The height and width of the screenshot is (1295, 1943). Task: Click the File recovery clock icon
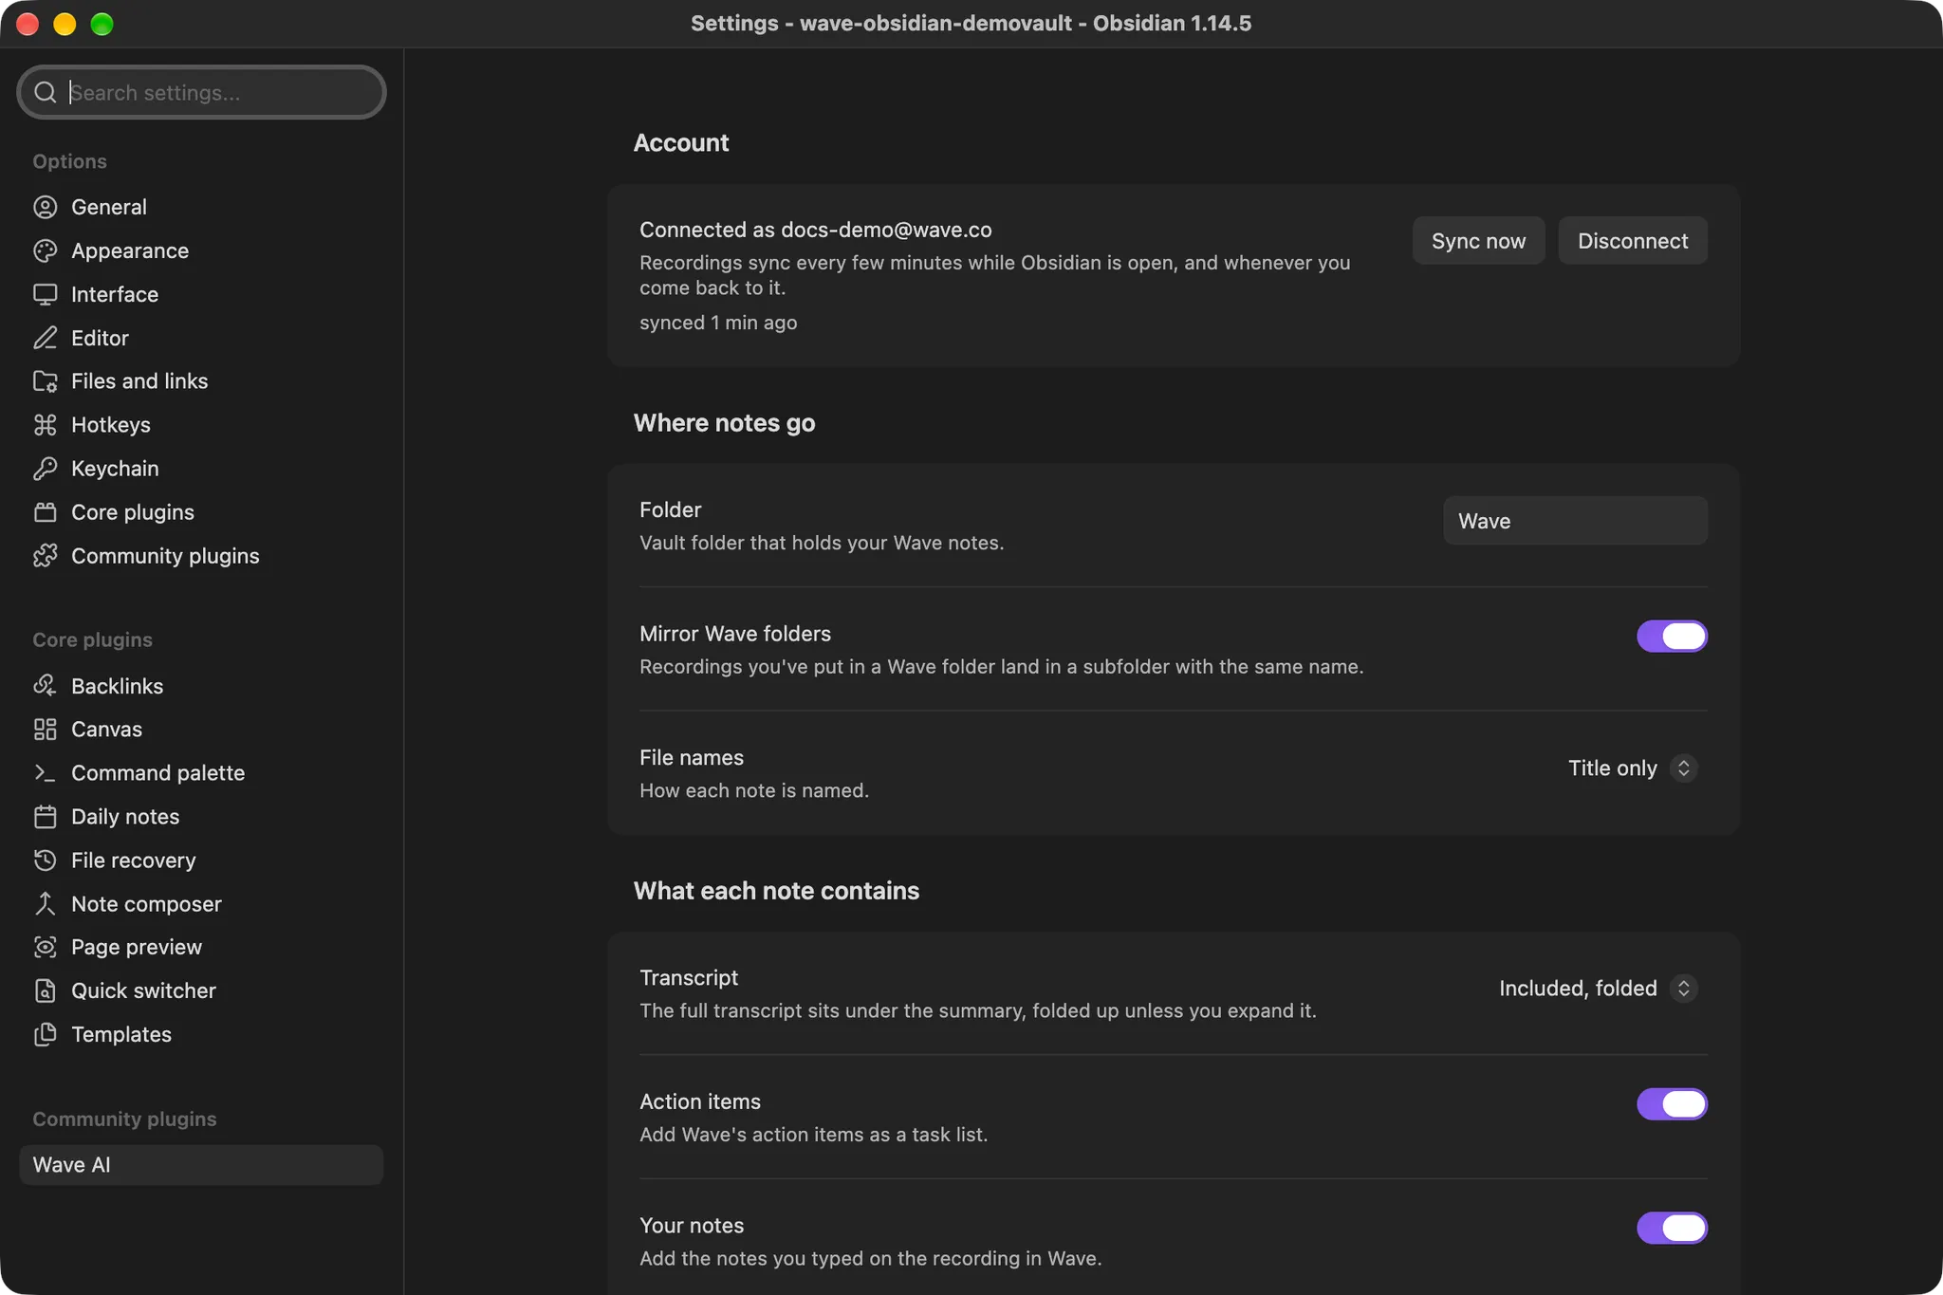(45, 860)
